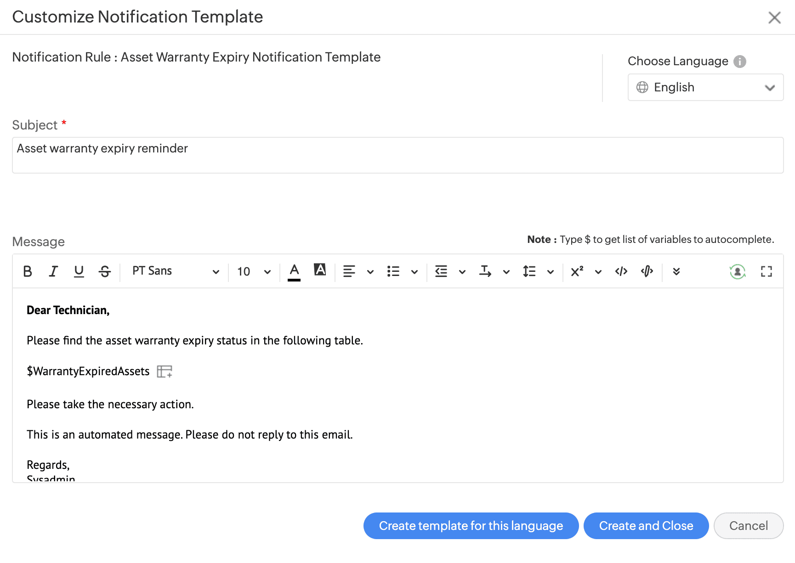Toggle bold formatting in message editor
Image resolution: width=795 pixels, height=563 pixels.
(x=28, y=271)
